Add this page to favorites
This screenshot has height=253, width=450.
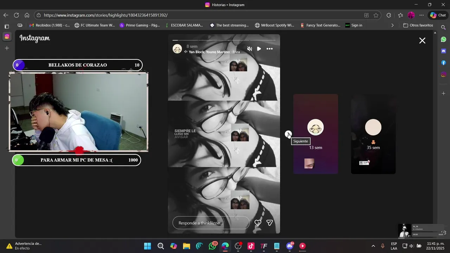[376, 15]
